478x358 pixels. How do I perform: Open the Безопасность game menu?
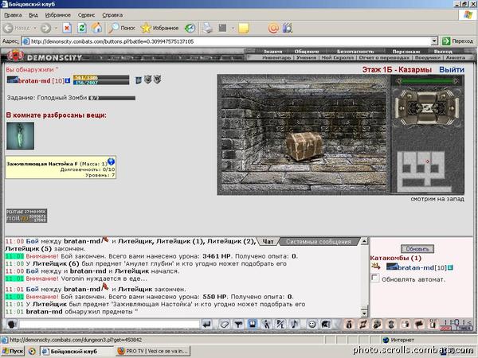(x=355, y=52)
